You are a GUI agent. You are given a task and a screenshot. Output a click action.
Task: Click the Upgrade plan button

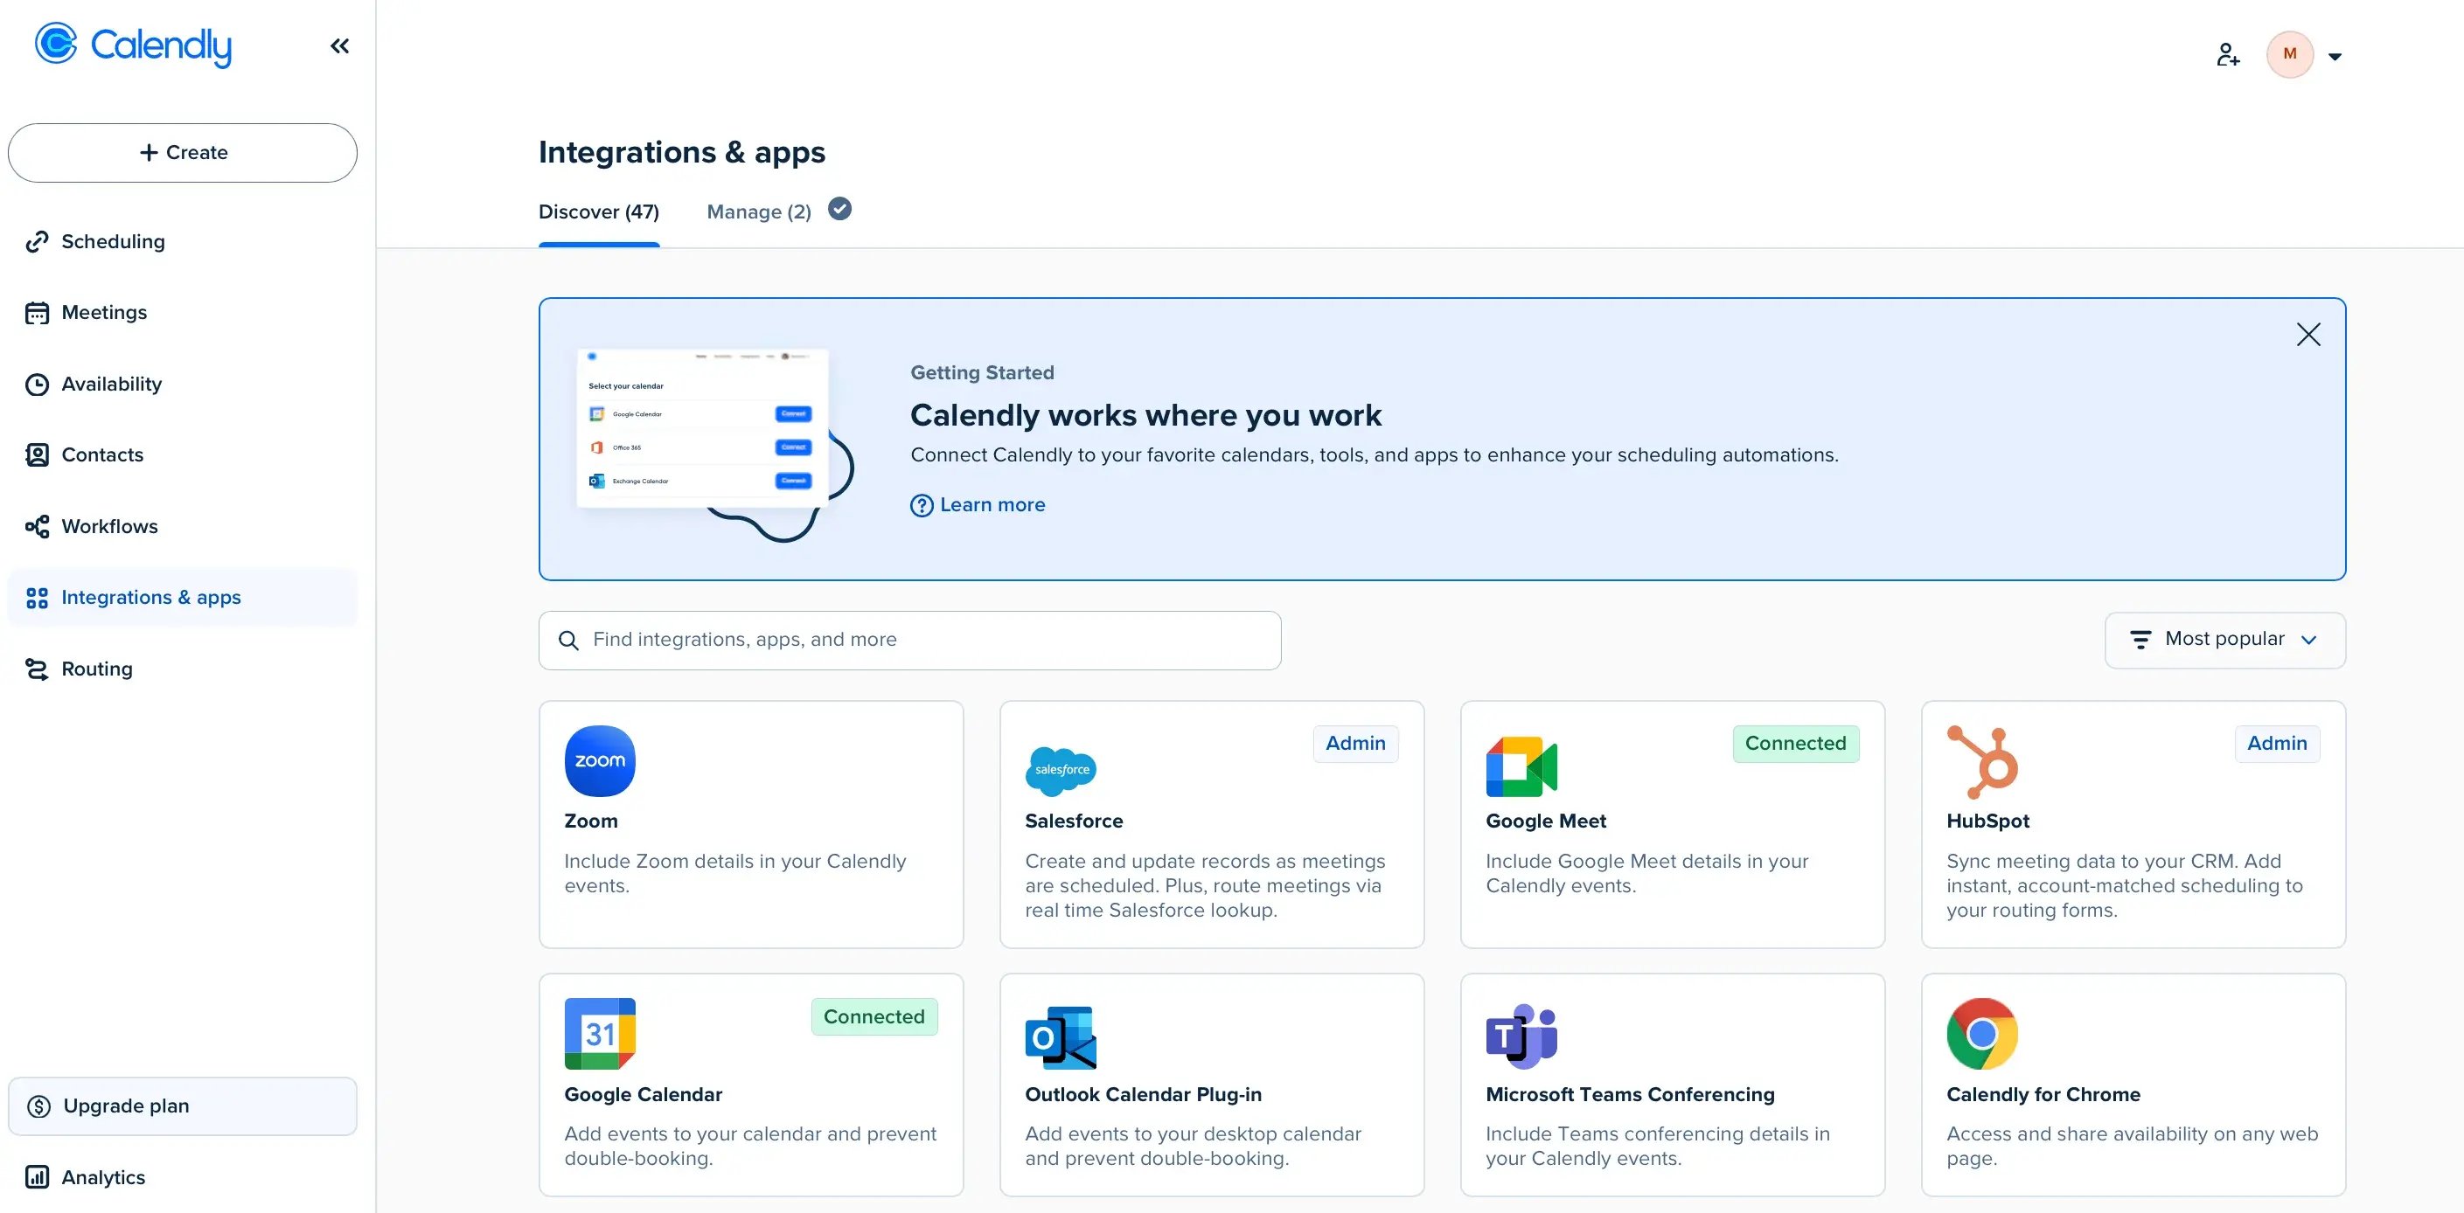coord(183,1106)
